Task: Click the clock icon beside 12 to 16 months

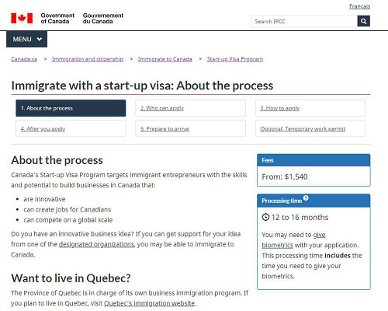Action: 265,217
